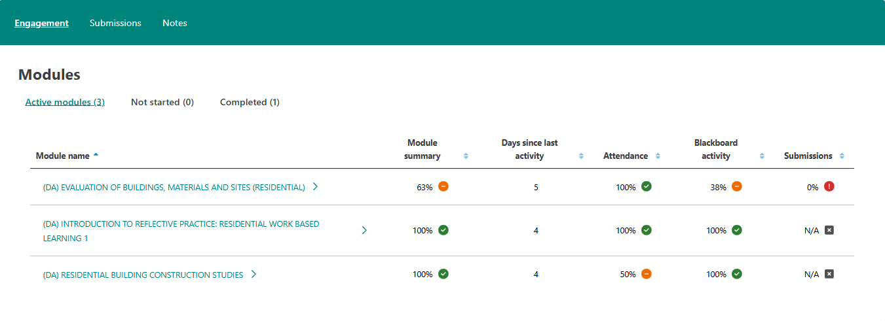Image resolution: width=885 pixels, height=321 pixels.
Task: Click days value 4 in Residential Building Construction row
Action: click(536, 275)
